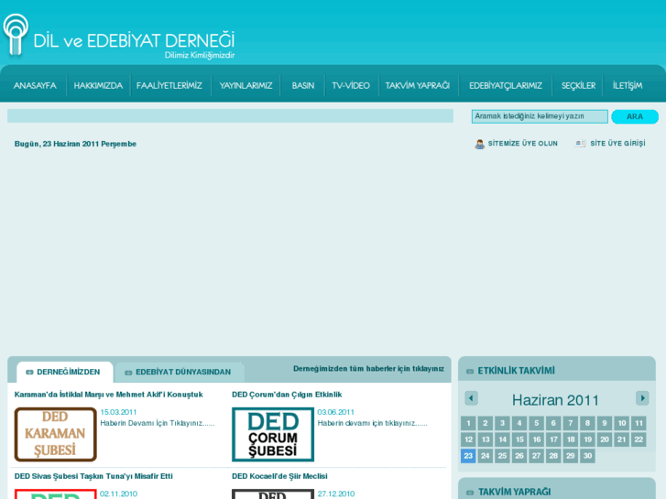Click Haberin Devamı link under Karaman news
666x499 pixels.
click(x=158, y=423)
